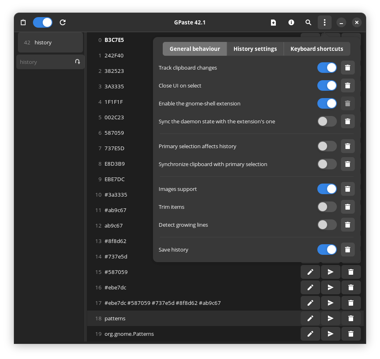Edit the org.gnome.Patterns item

point(310,334)
